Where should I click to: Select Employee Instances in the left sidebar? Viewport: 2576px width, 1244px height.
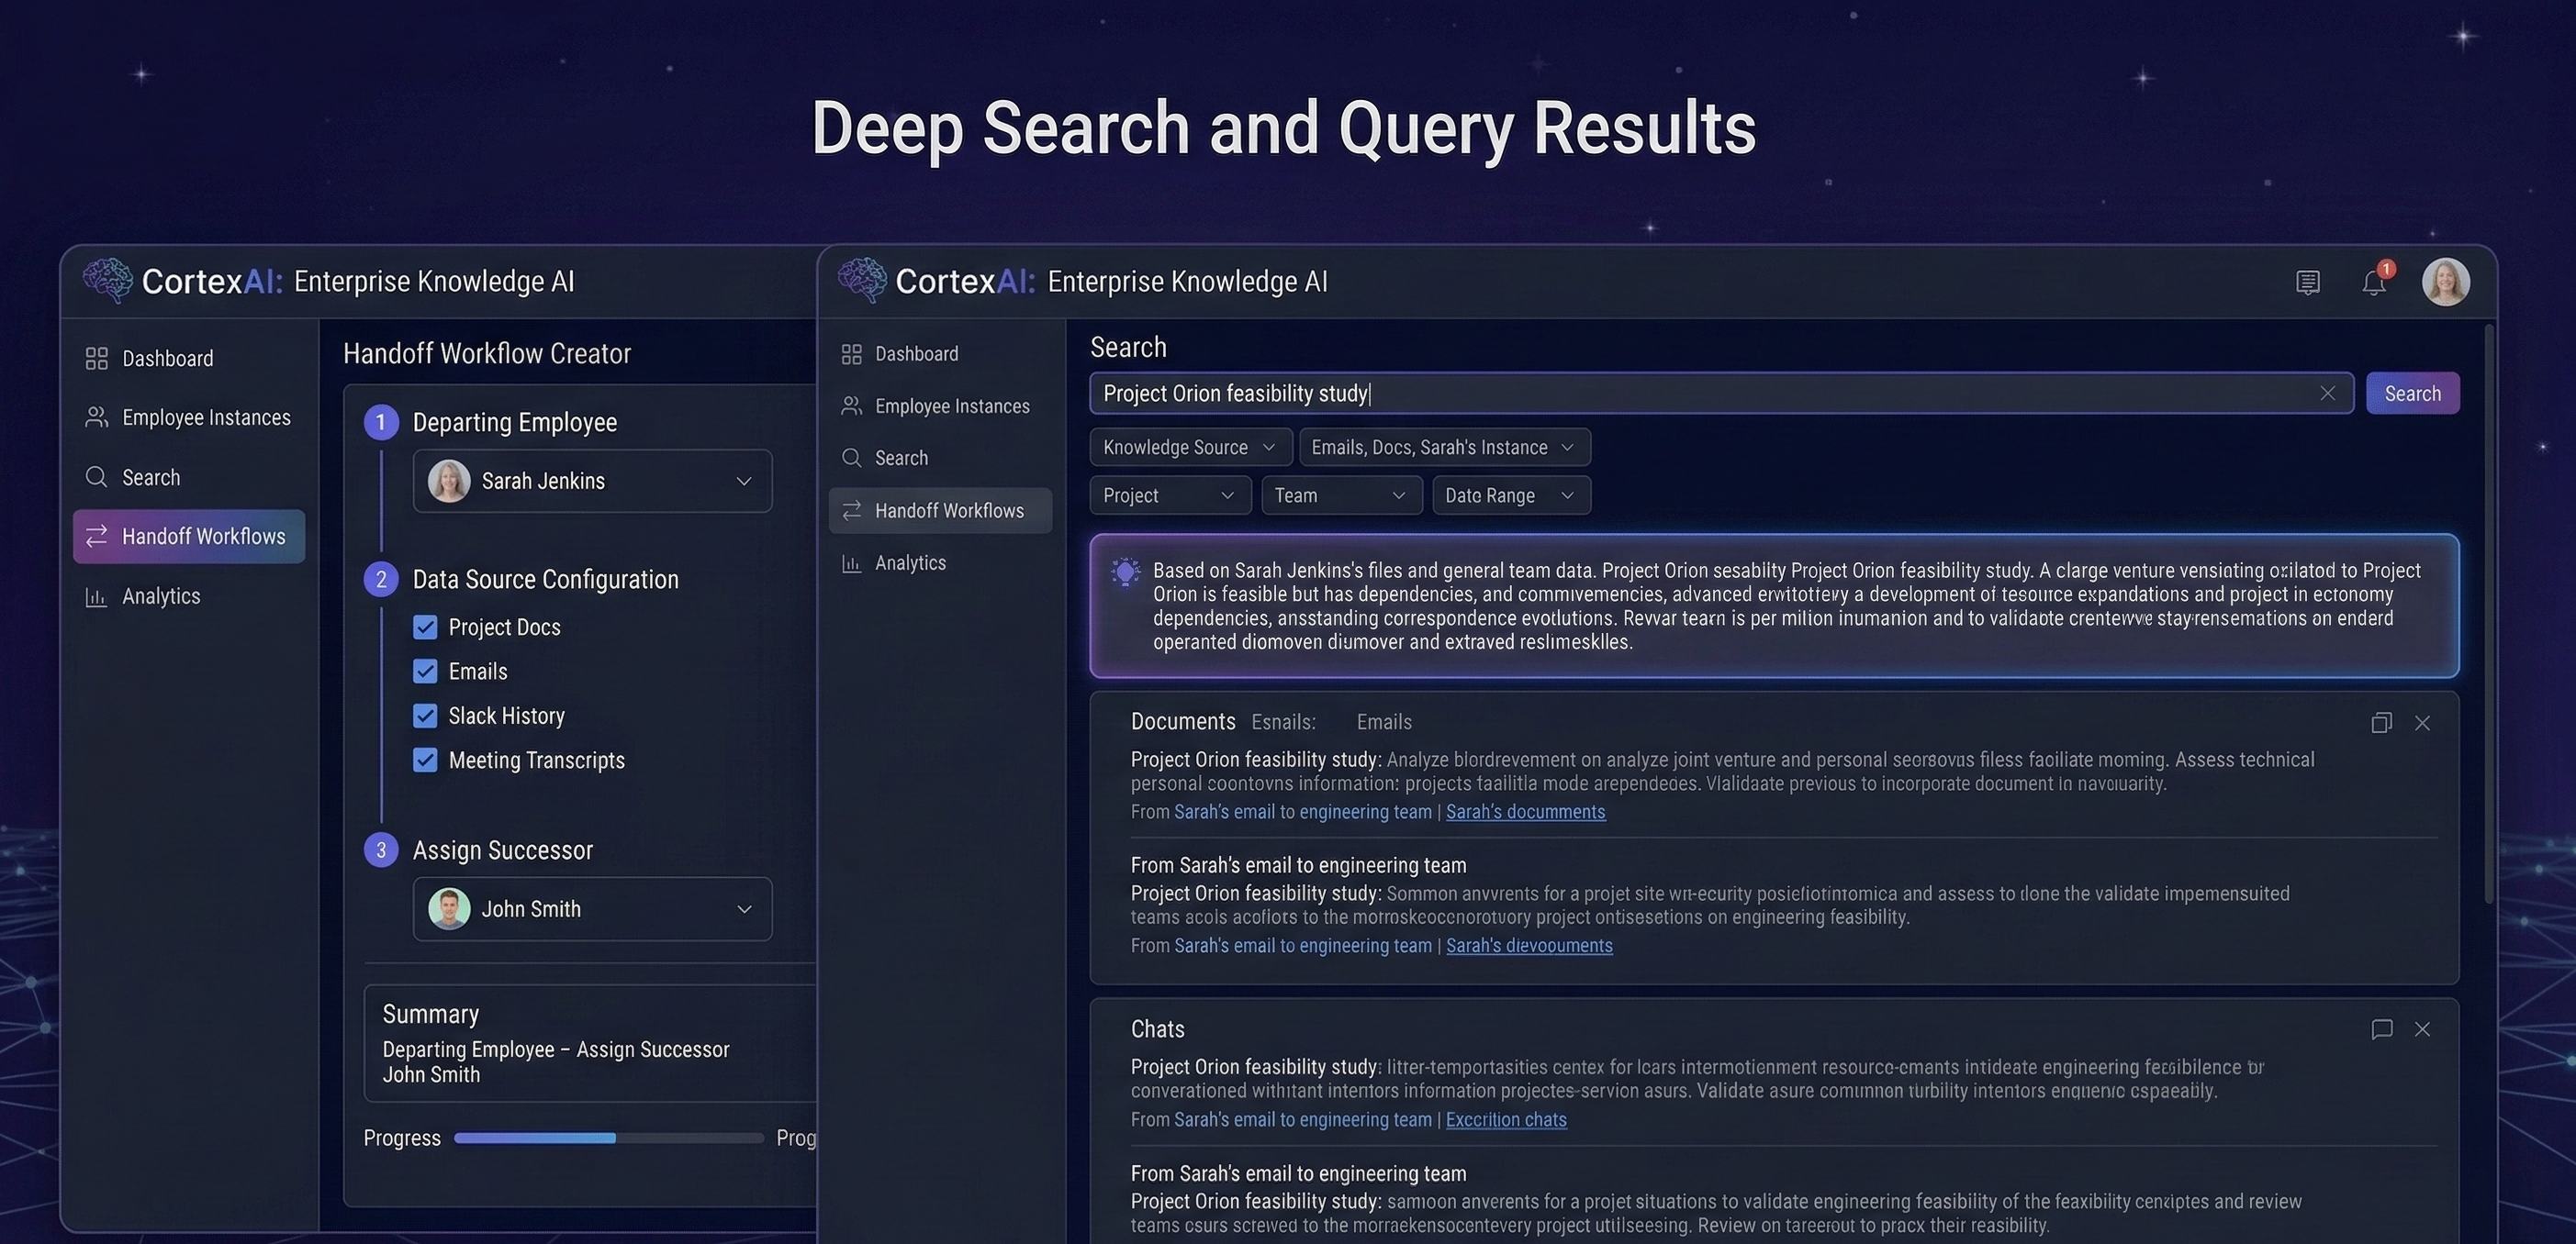(x=205, y=417)
